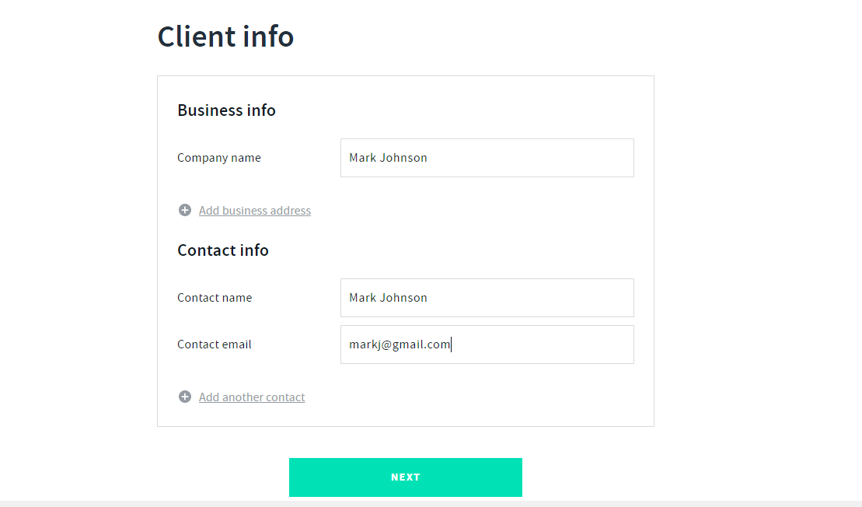Focus the Contact email input field

pos(487,344)
